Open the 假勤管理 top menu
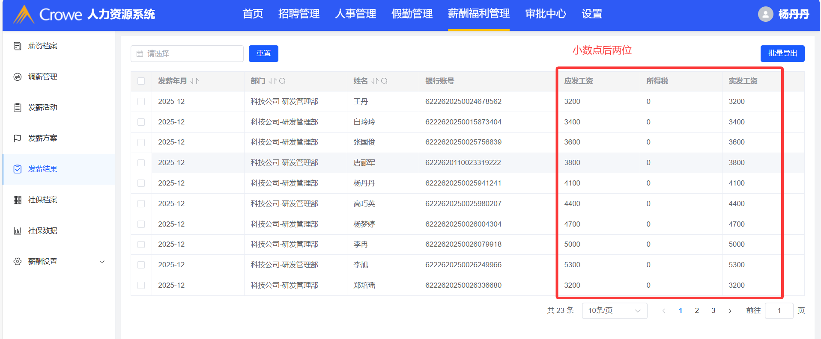 tap(412, 14)
